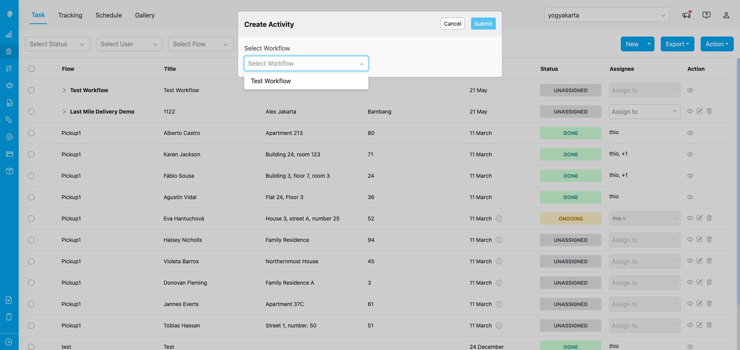Switch to the Gallery tab

pos(145,15)
